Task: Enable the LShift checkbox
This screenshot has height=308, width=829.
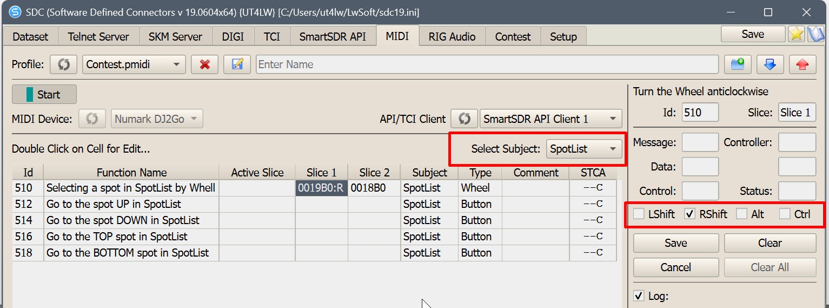Action: click(639, 214)
